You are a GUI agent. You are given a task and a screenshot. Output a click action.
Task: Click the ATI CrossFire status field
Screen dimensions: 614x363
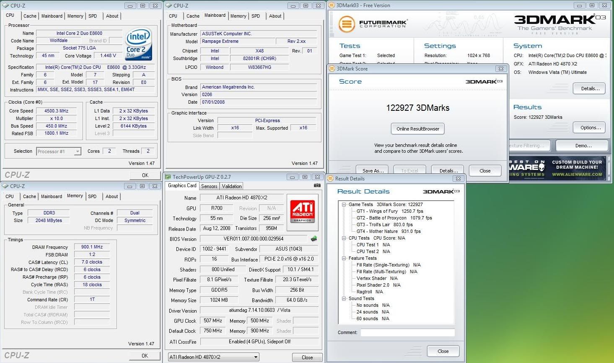(259, 342)
